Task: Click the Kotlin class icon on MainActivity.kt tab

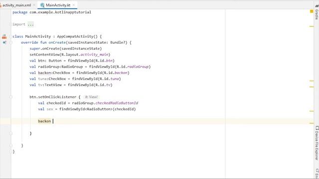Action: pyautogui.click(x=42, y=5)
